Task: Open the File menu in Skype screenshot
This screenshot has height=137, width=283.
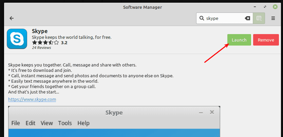Action: click(16, 123)
